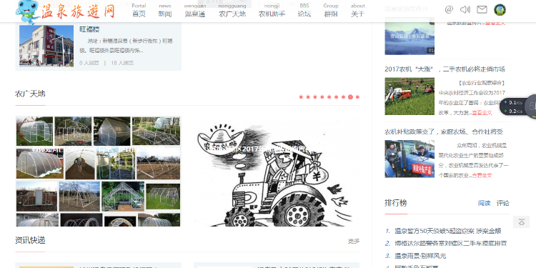Select the last carousel pagination dot

[x=357, y=97]
